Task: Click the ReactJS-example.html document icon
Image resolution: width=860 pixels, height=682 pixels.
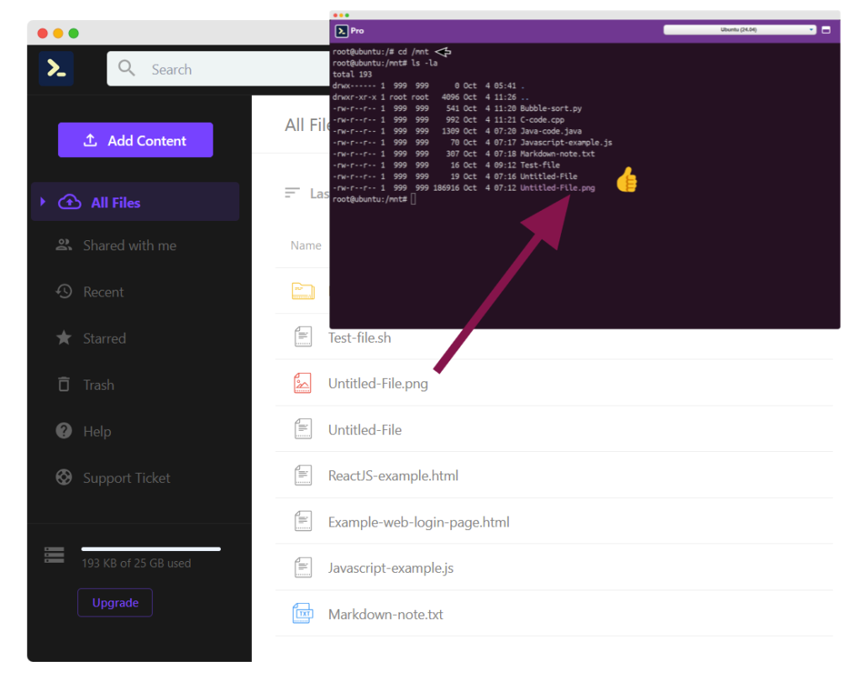Action: [302, 475]
